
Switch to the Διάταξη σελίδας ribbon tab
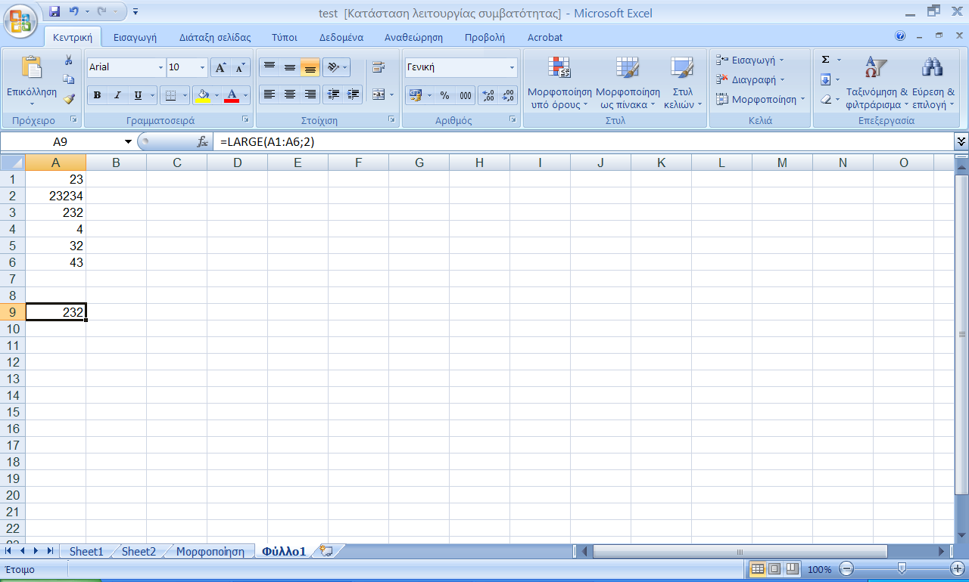click(215, 37)
